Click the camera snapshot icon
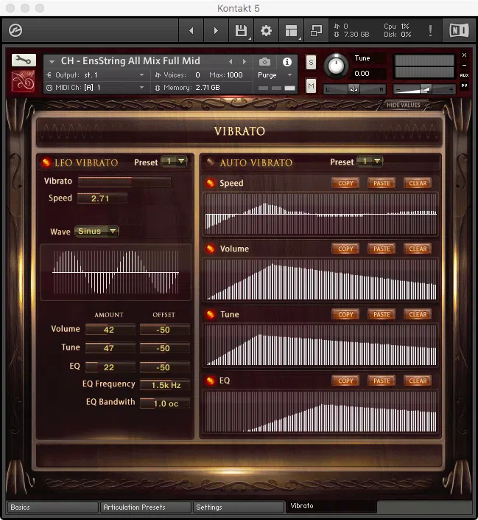The height and width of the screenshot is (520, 478). (264, 62)
